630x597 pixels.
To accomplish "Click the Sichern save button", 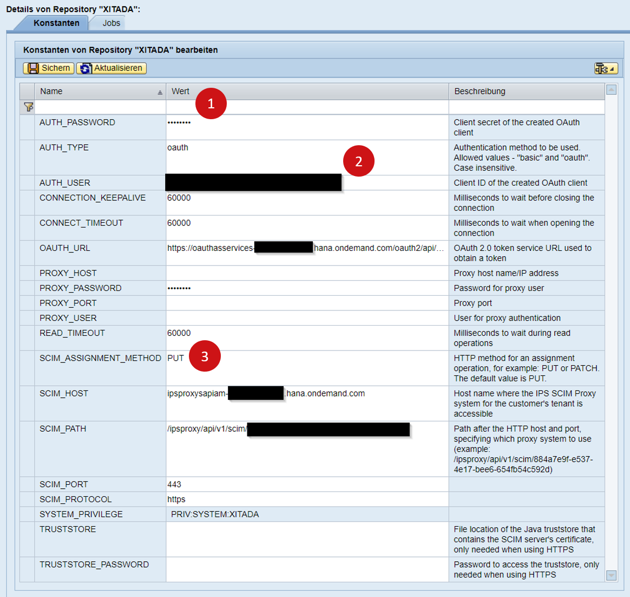I will coord(49,68).
